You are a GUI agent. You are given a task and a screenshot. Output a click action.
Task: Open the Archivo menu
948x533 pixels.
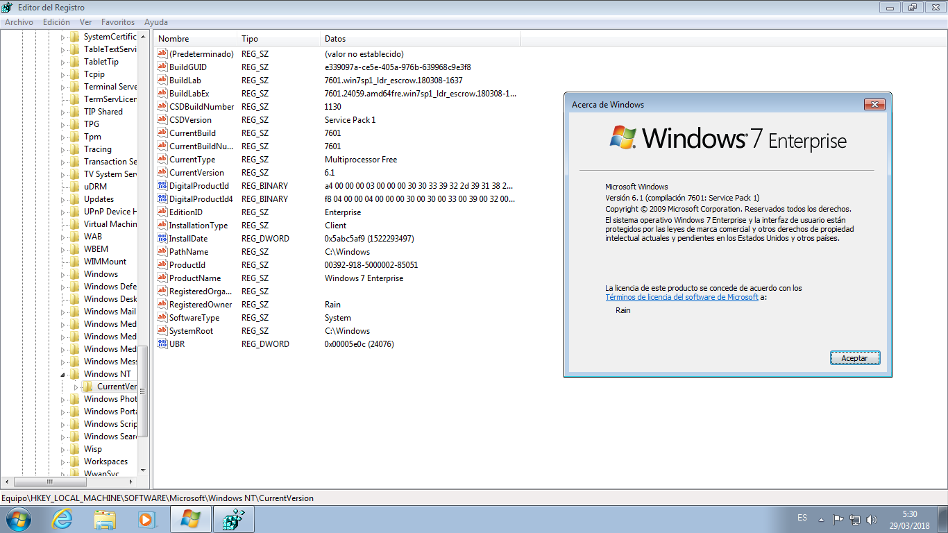tap(19, 22)
